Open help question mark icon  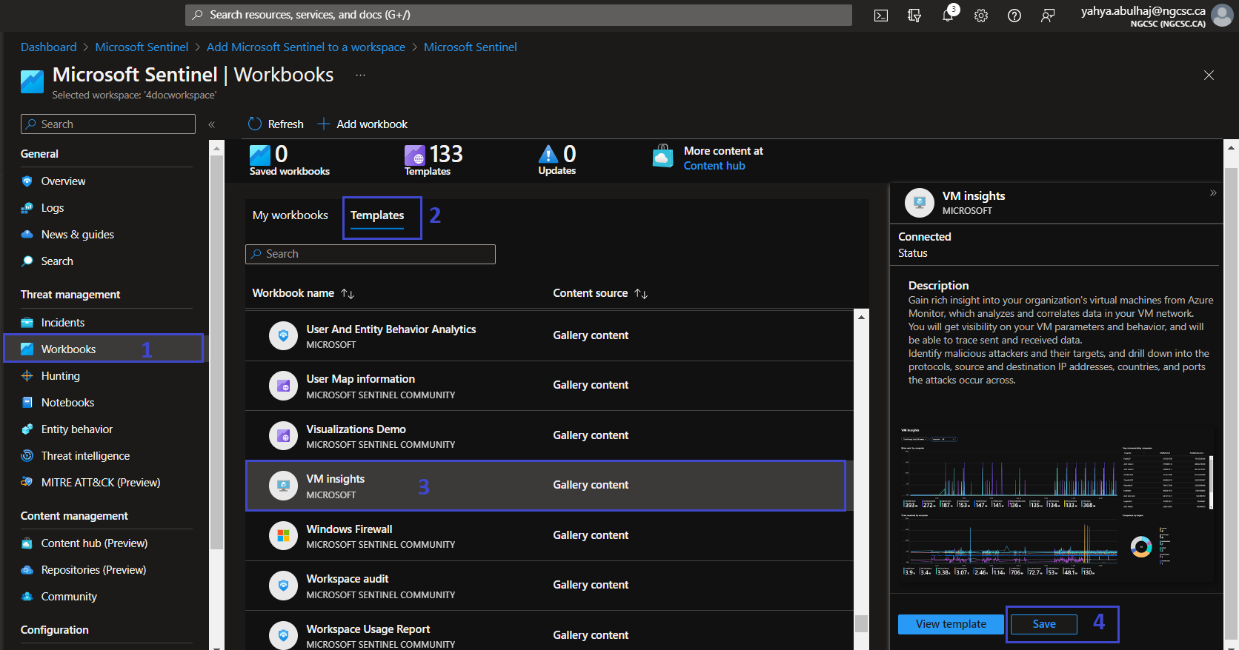[x=1014, y=16]
